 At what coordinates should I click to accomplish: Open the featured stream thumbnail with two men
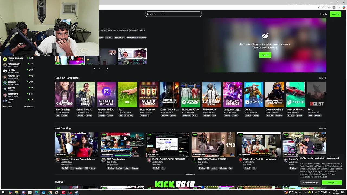(132, 57)
